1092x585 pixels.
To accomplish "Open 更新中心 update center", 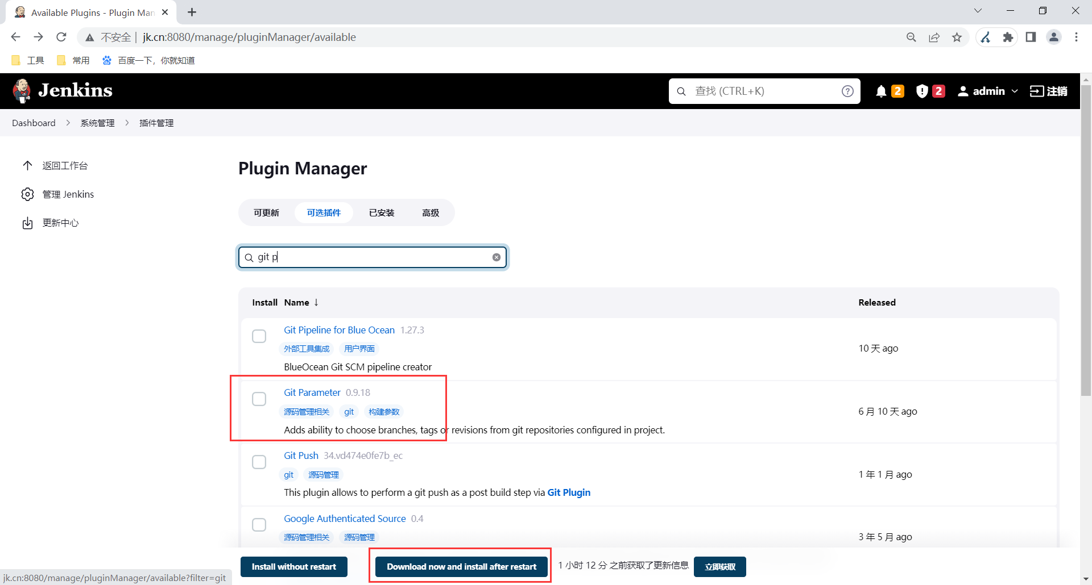I will 50,223.
